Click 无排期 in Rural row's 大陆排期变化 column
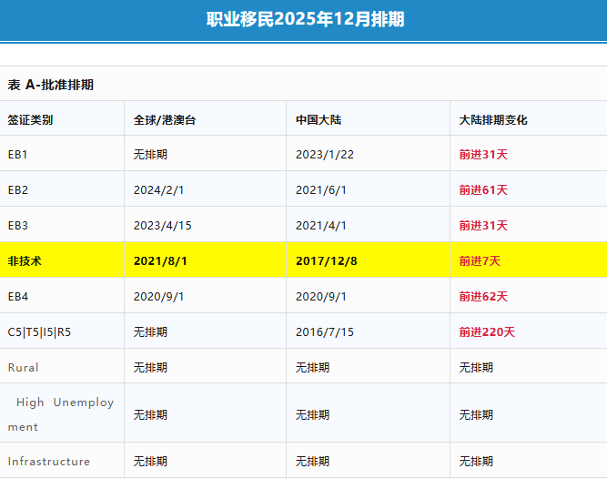Image resolution: width=607 pixels, height=479 pixels. point(476,368)
